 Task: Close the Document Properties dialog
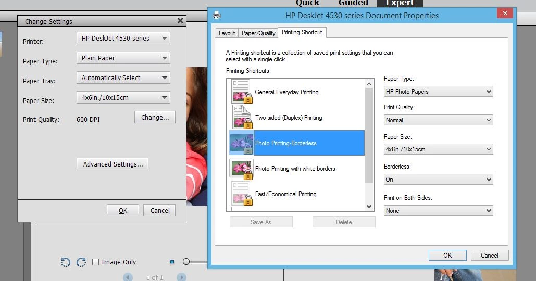coord(505,14)
